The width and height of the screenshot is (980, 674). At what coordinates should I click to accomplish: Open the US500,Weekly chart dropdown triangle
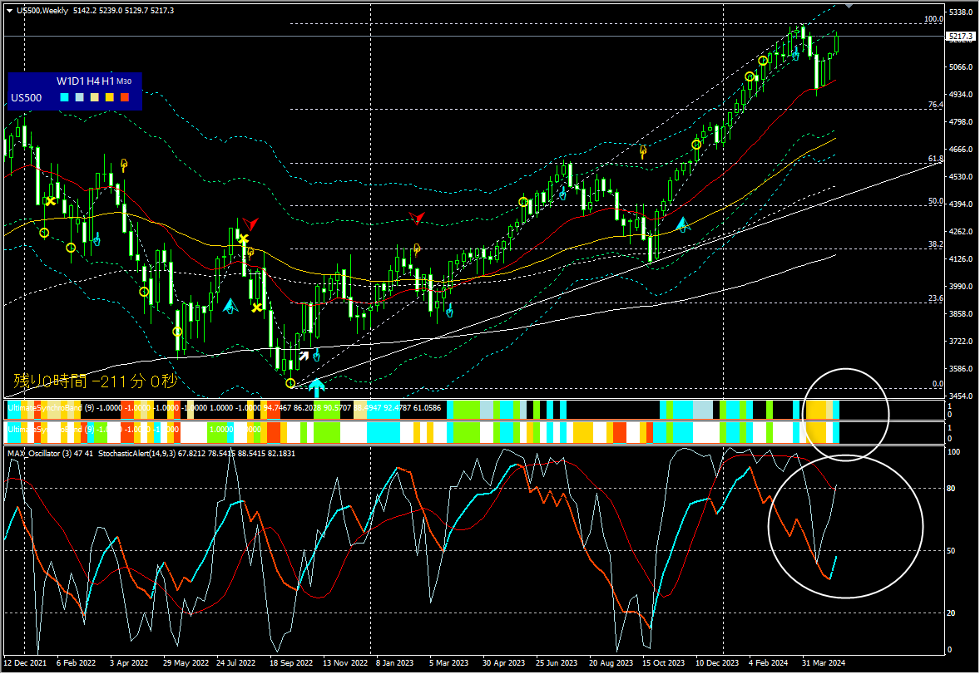click(x=9, y=11)
